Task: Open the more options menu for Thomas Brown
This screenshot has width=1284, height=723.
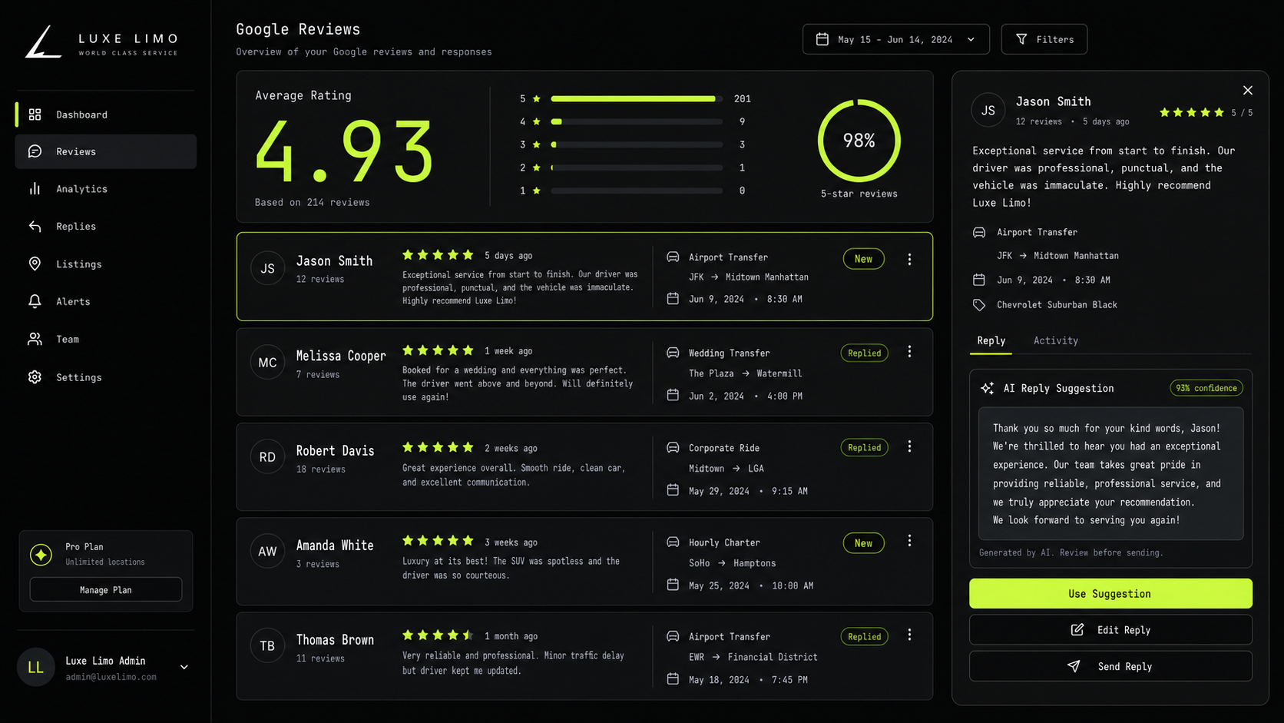Action: 909,635
